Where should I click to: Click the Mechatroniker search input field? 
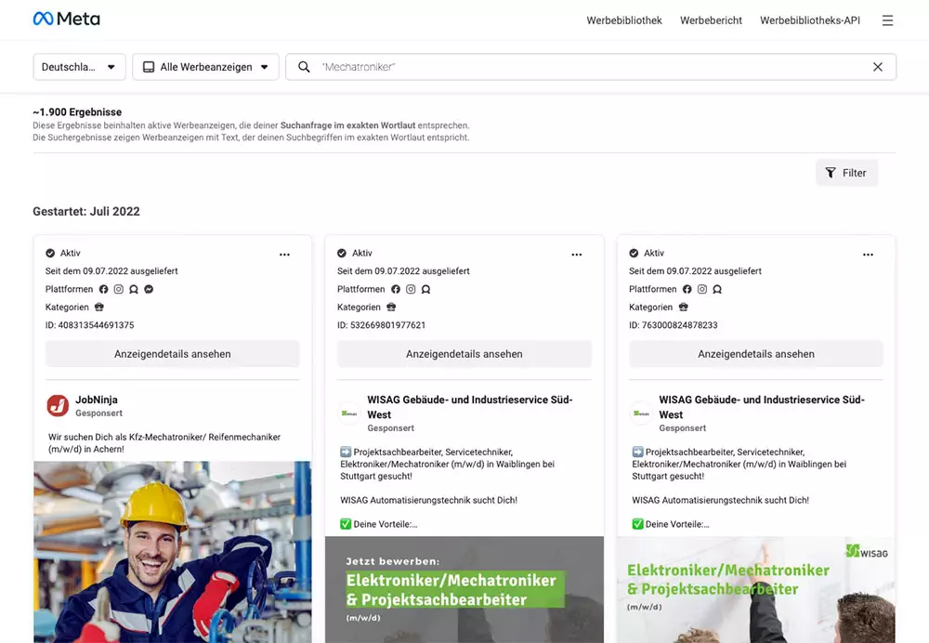(x=591, y=67)
